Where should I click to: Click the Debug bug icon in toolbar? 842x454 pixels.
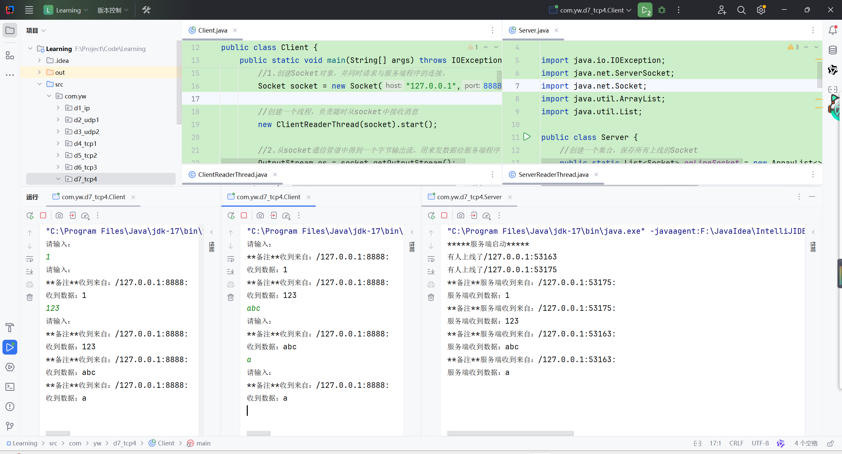click(662, 10)
